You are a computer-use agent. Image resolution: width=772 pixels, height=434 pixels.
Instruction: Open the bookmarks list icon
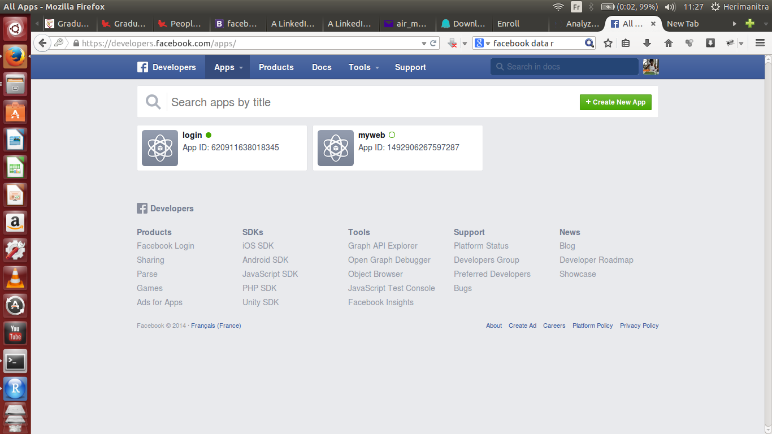(626, 43)
